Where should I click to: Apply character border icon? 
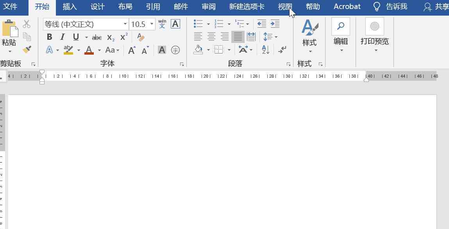(175, 24)
